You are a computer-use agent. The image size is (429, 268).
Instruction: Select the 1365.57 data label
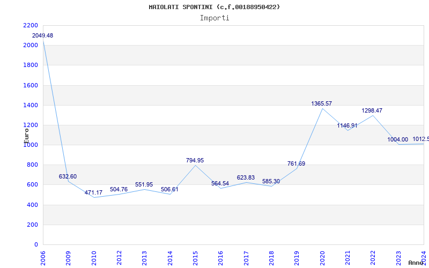tap(322, 103)
